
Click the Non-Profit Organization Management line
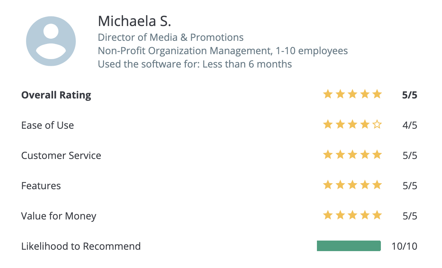coord(223,51)
